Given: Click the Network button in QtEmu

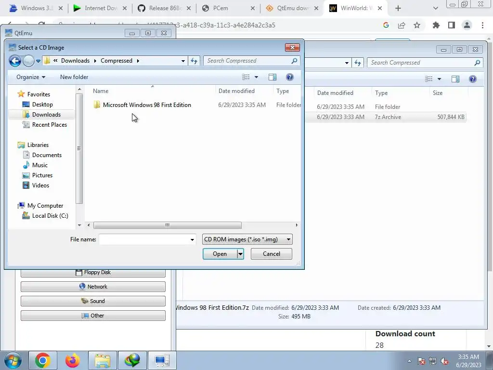Looking at the screenshot, I should (93, 287).
